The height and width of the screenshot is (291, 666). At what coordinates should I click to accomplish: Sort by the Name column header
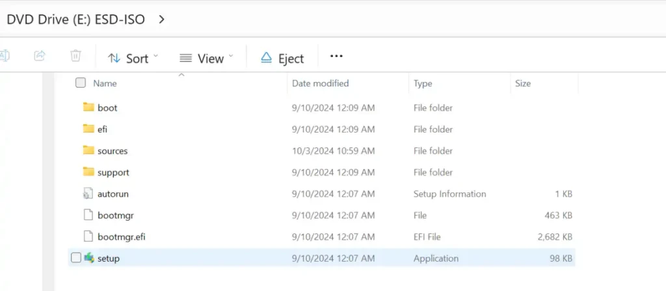[105, 84]
